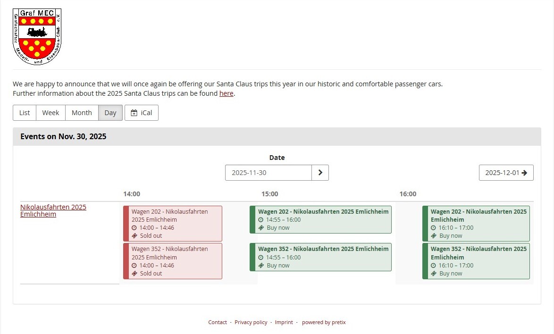Click the iCal calendar export button
This screenshot has height=334, width=554.
point(142,113)
